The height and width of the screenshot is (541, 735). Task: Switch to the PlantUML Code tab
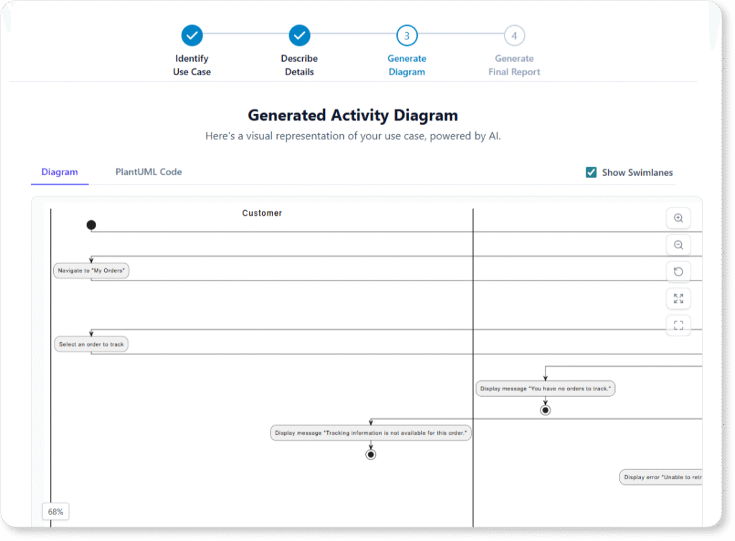pyautogui.click(x=148, y=172)
